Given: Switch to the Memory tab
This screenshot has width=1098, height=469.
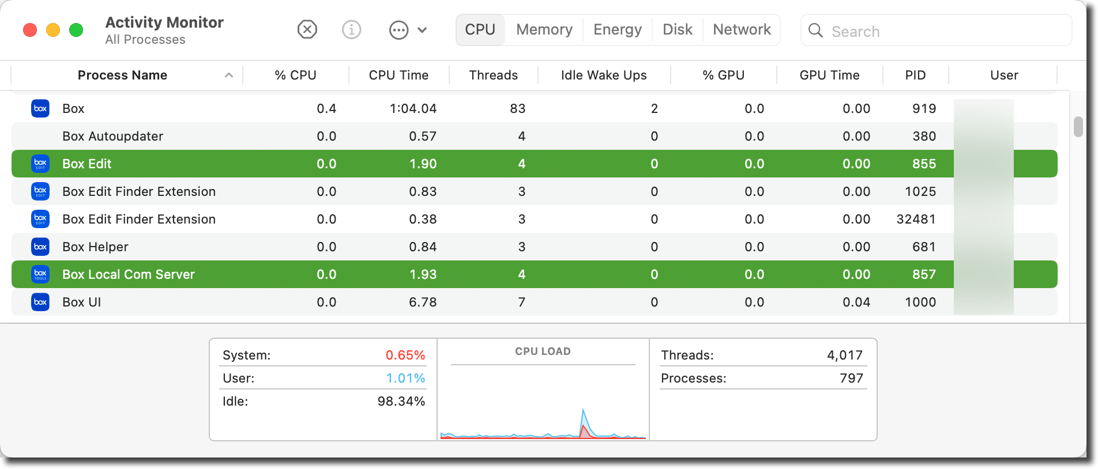Looking at the screenshot, I should pyautogui.click(x=544, y=29).
